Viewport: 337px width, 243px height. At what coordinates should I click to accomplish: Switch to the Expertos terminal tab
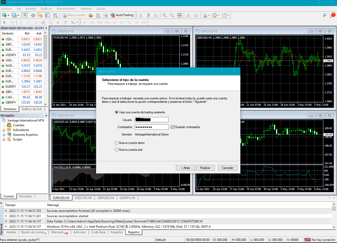(x=117, y=232)
